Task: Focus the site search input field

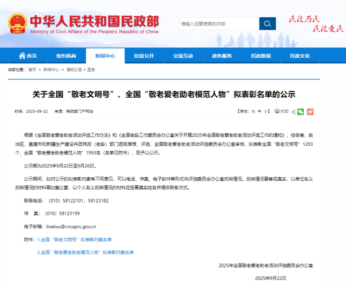Action: (x=219, y=24)
